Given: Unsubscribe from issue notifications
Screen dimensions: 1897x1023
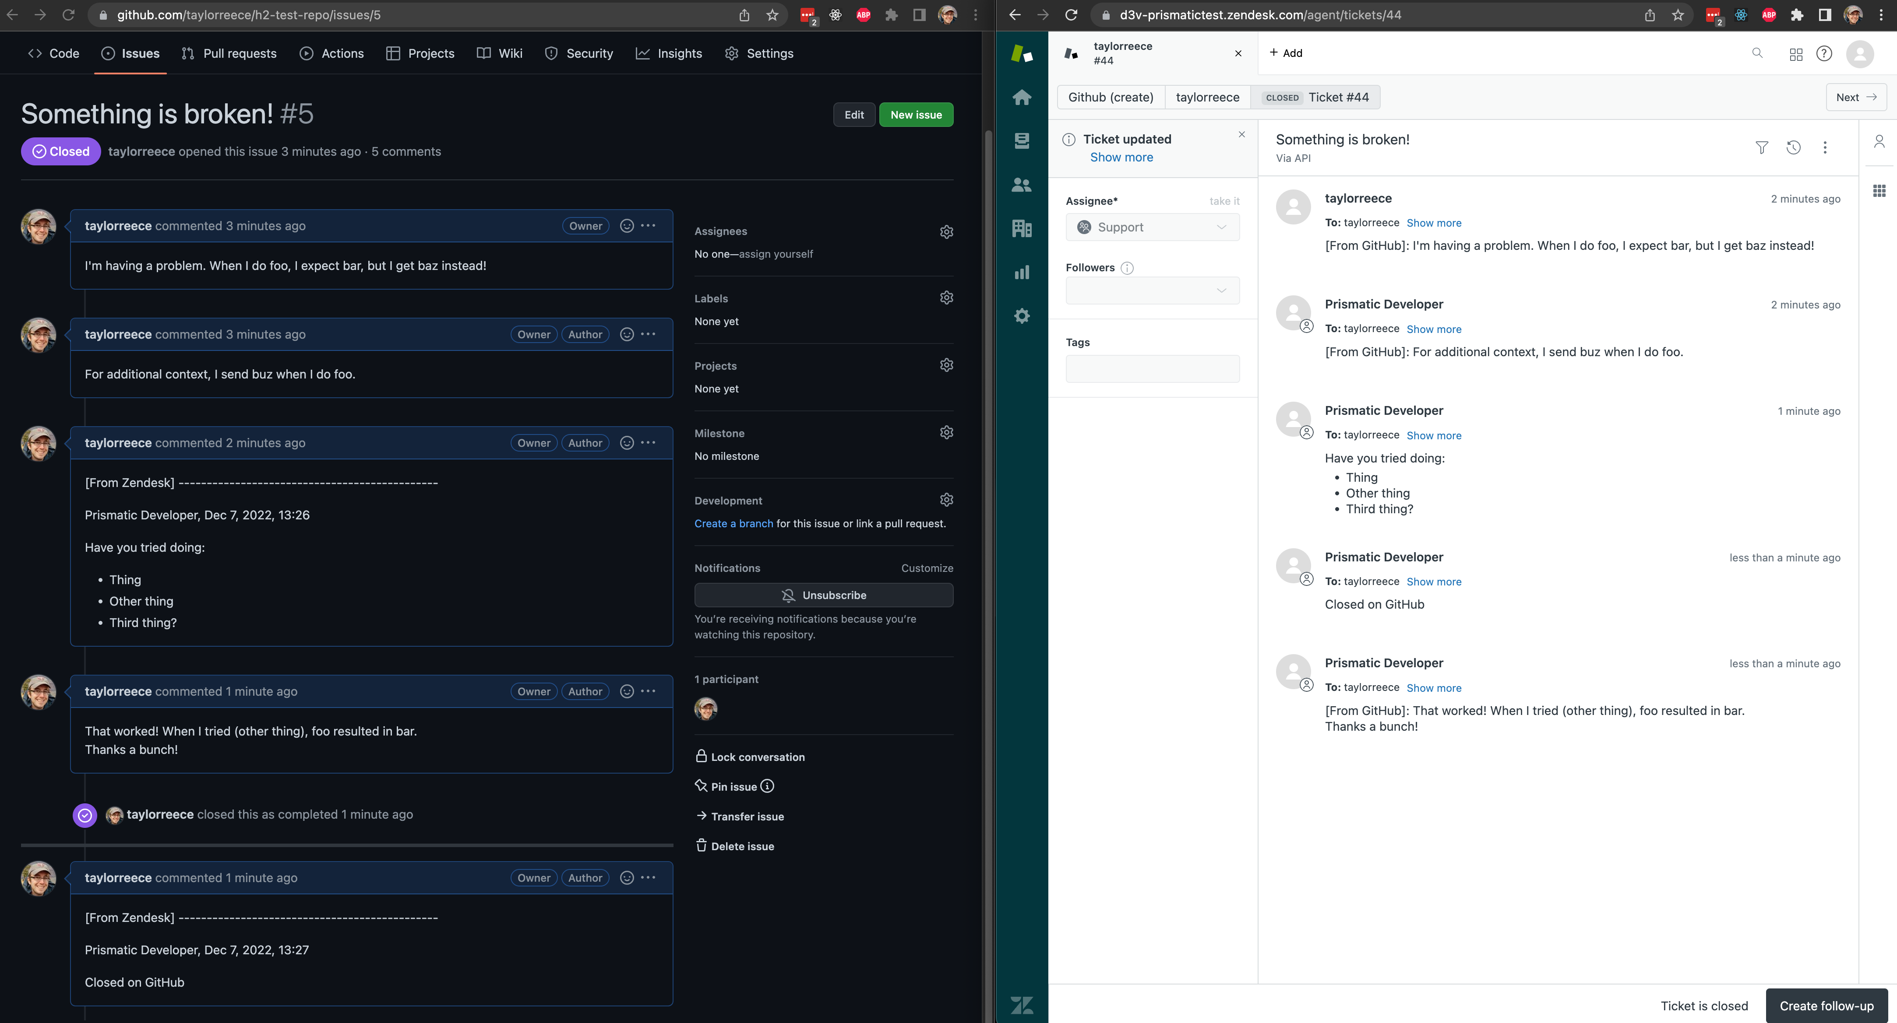Looking at the screenshot, I should tap(824, 595).
